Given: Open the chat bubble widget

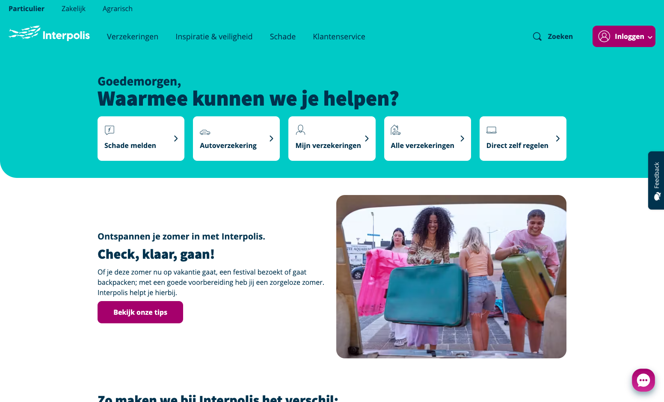Looking at the screenshot, I should [643, 380].
